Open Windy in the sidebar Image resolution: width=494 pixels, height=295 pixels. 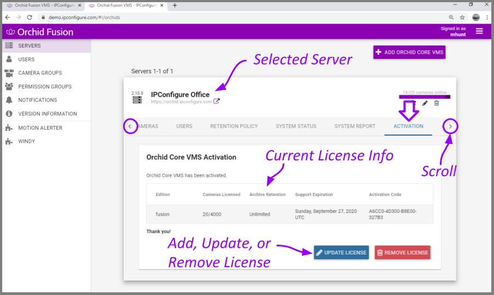click(x=47, y=141)
